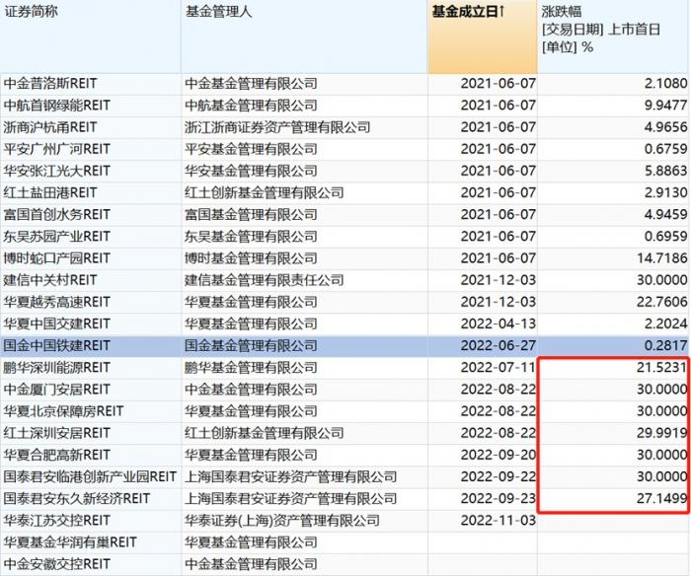Select the 华泰江苏交控REIT cell
This screenshot has height=576, width=691.
tap(91, 521)
